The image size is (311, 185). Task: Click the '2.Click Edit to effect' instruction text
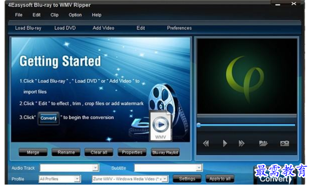pos(82,103)
